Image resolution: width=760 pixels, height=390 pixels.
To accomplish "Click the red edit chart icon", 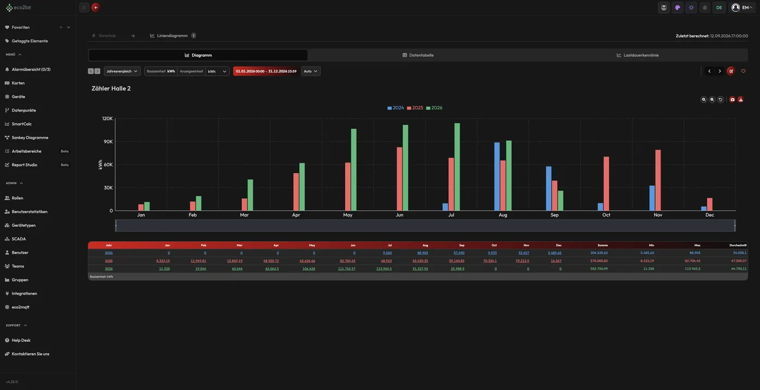I will click(731, 71).
